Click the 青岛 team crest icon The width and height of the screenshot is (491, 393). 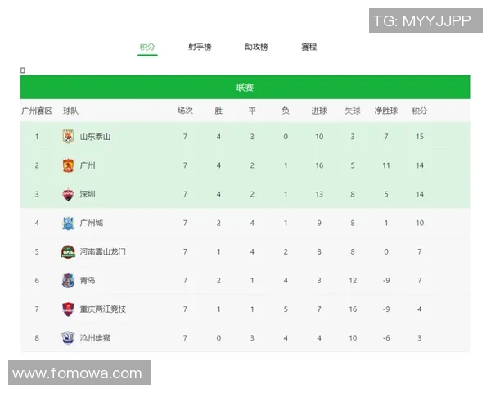[68, 280]
